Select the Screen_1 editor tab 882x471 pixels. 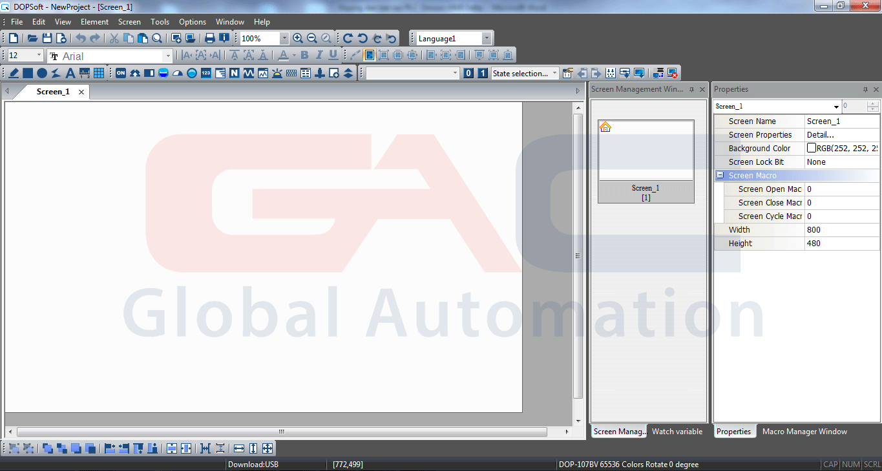point(53,92)
